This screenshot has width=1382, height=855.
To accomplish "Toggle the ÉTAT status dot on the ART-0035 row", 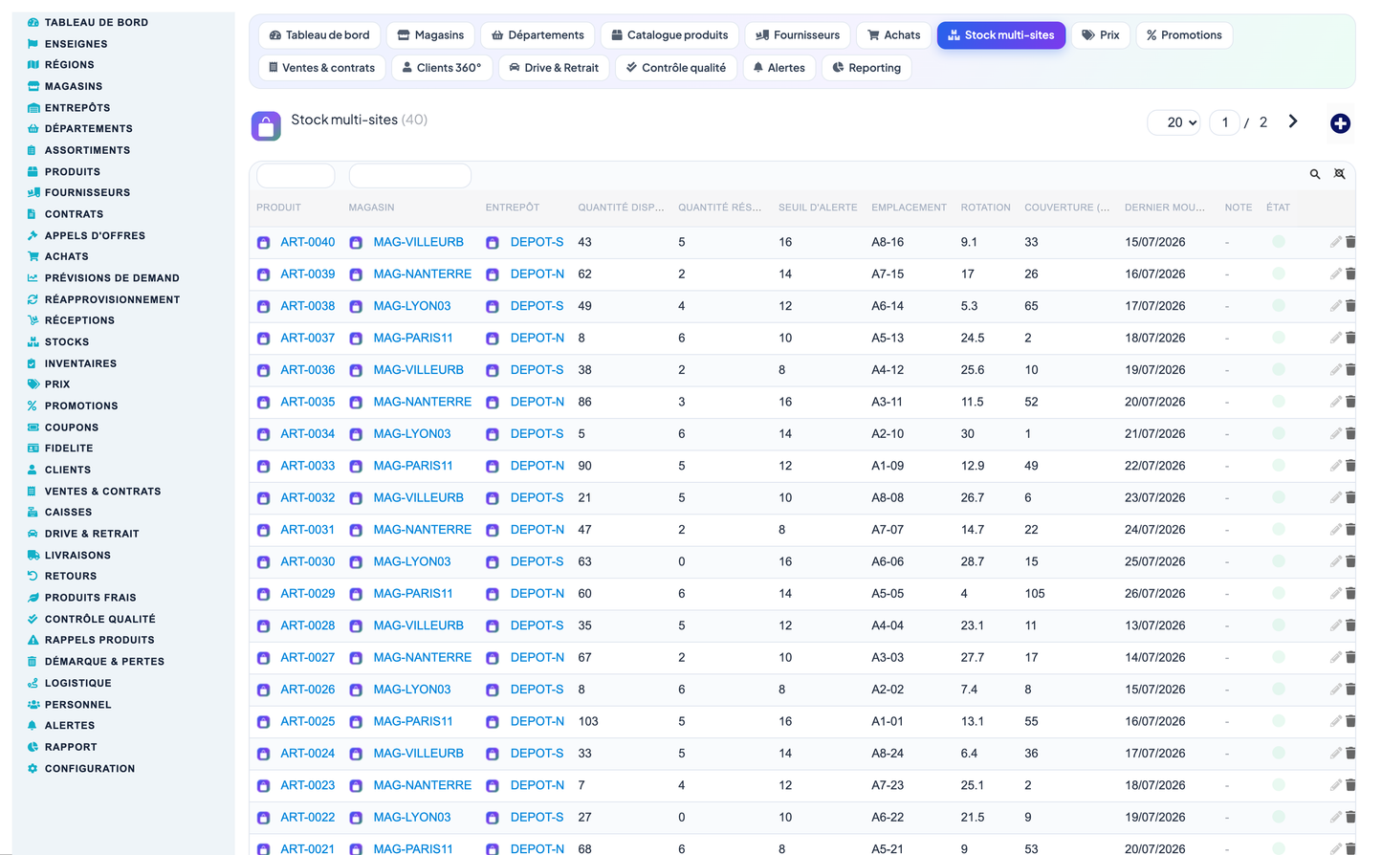I will click(1278, 402).
